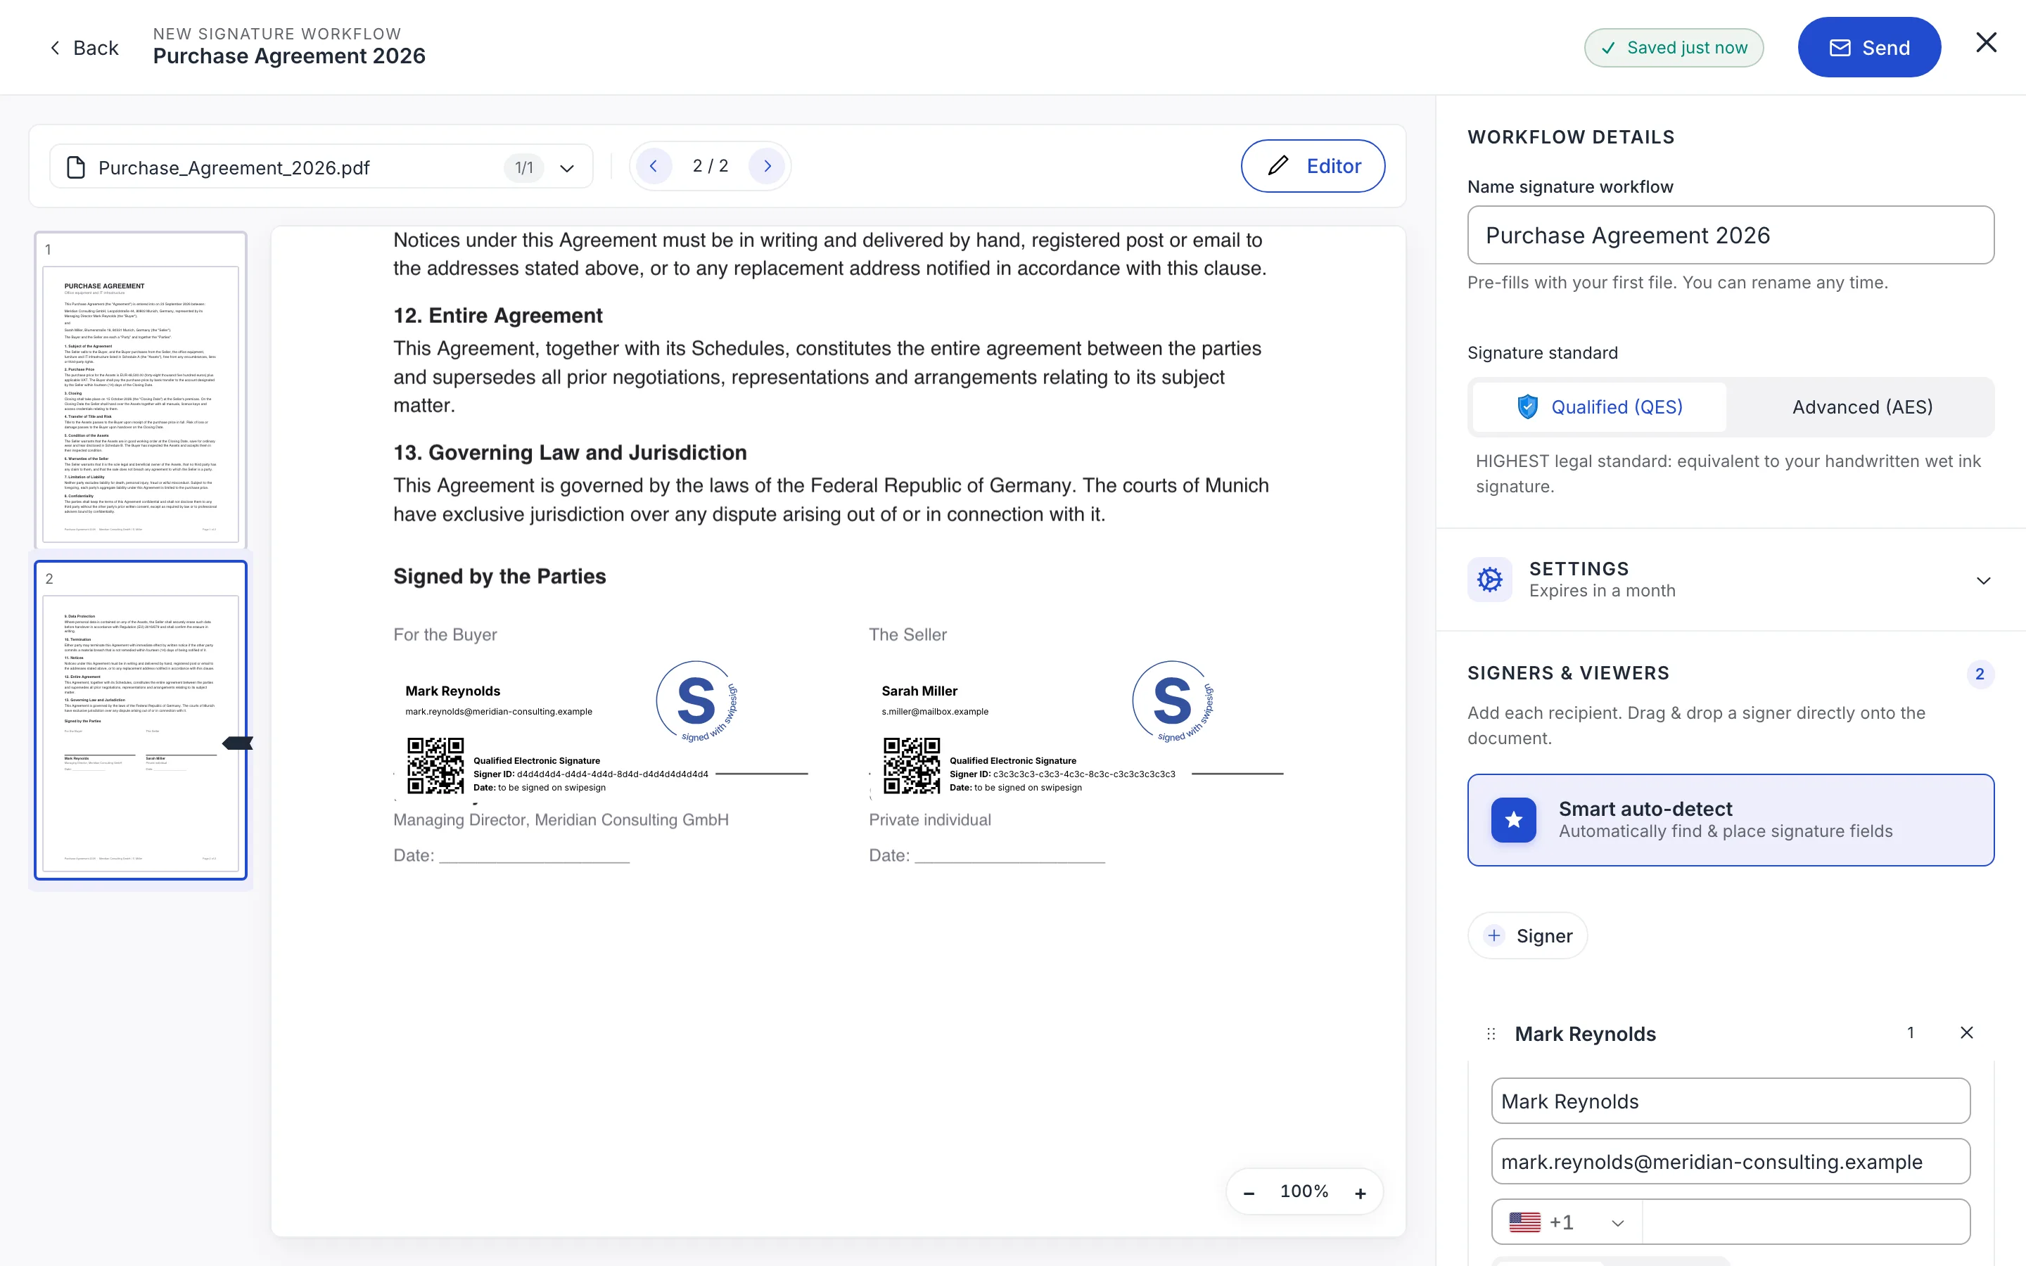Go to previous page arrow
This screenshot has height=1266, width=2026.
coord(654,166)
